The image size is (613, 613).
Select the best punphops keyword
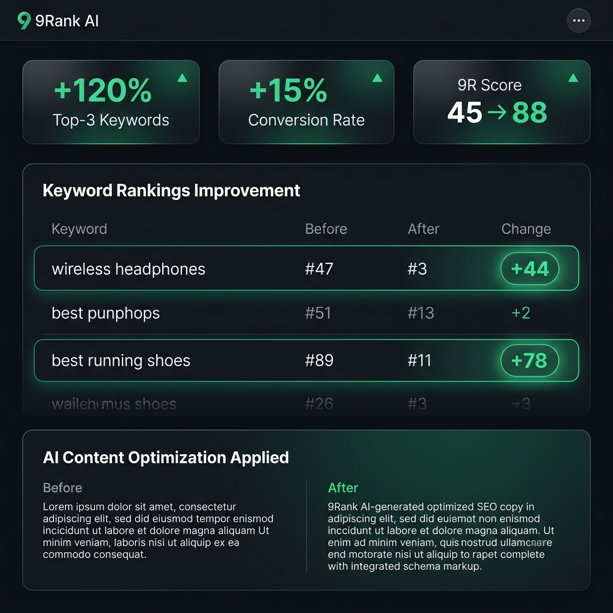pos(105,314)
